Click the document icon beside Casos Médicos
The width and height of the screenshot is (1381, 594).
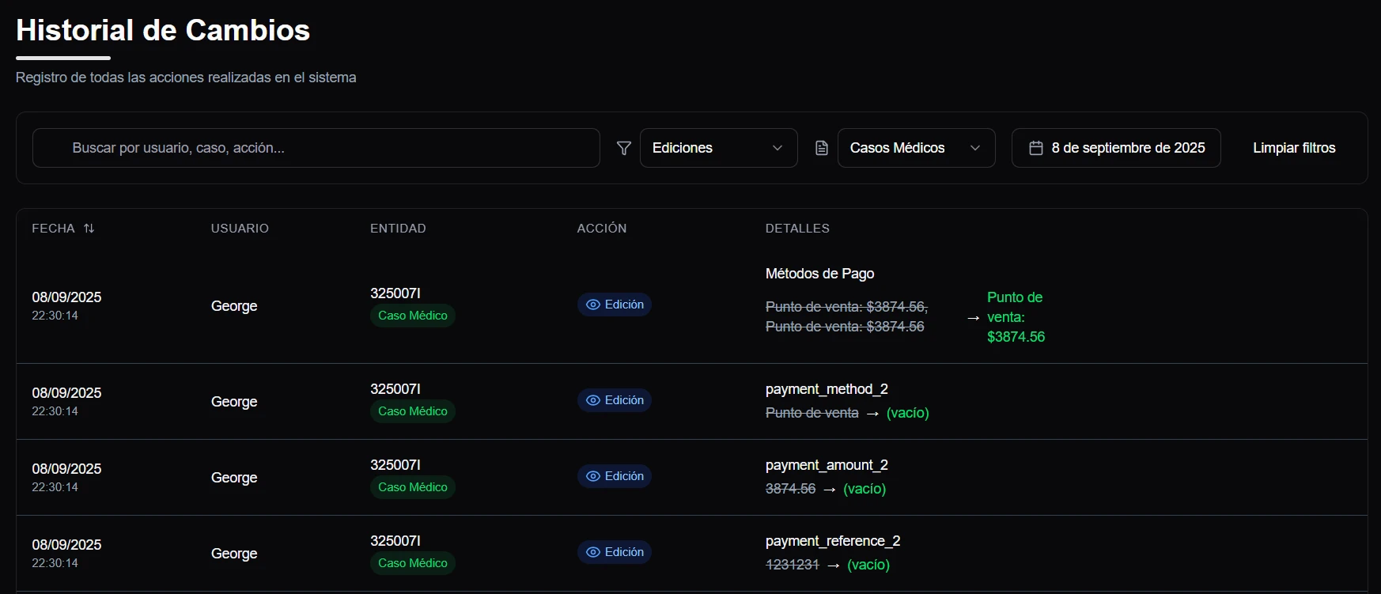821,148
